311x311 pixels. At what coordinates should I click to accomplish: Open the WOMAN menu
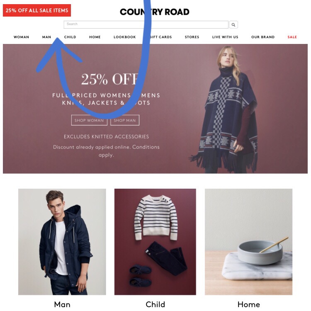21,37
